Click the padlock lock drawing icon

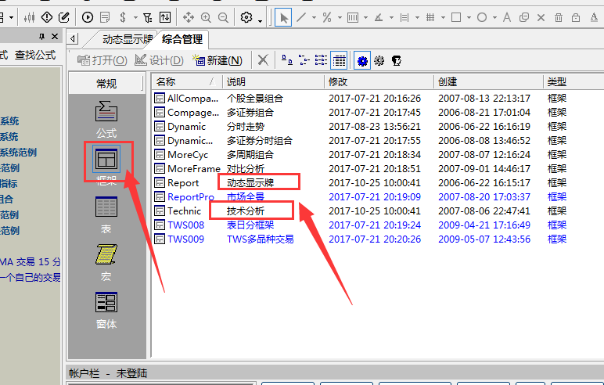(x=576, y=17)
